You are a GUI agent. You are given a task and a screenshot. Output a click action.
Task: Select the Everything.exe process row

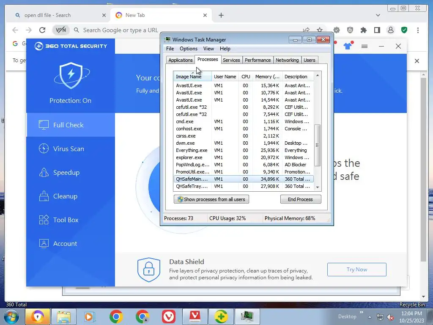pos(244,150)
